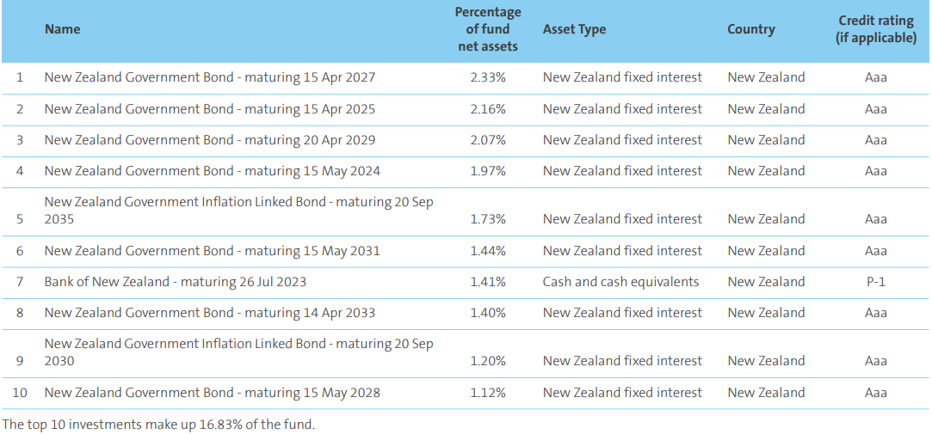Click Inflation Linked Bond maturing 2030
This screenshot has width=932, height=434.
click(238, 351)
